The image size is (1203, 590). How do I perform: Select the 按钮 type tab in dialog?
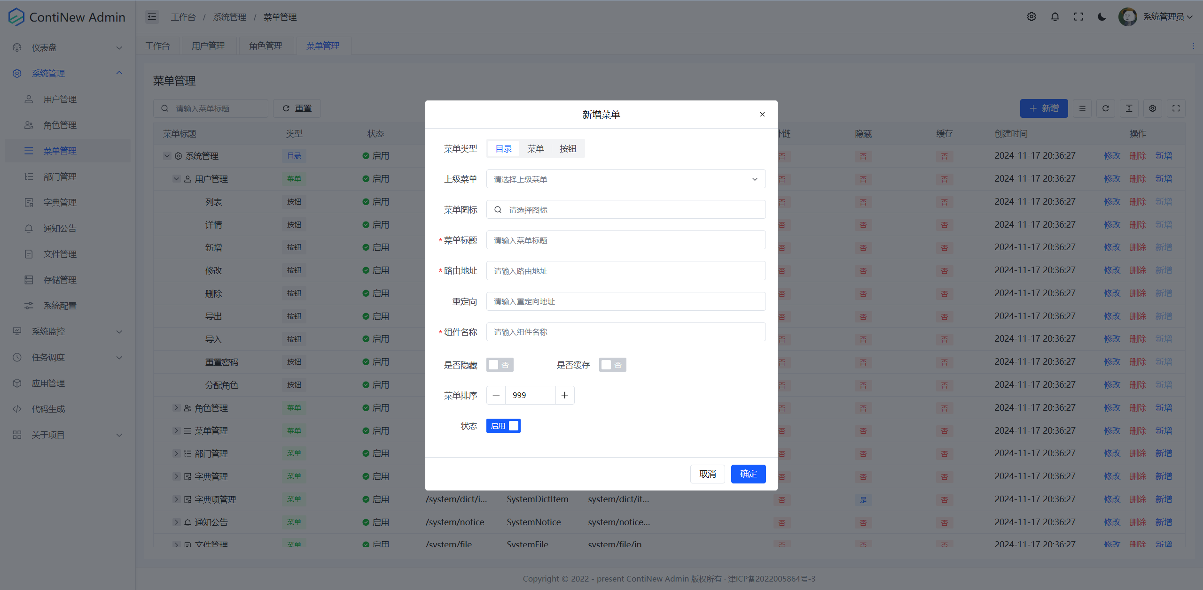point(568,149)
